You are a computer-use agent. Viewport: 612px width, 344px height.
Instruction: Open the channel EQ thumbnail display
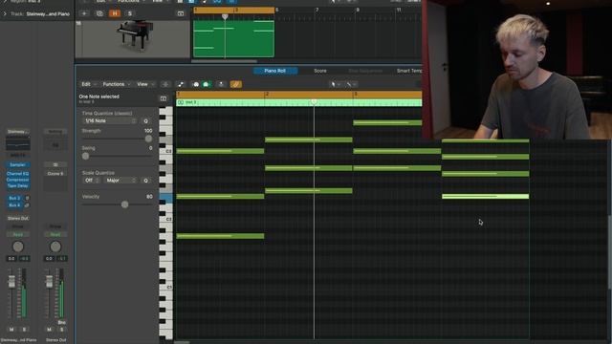click(17, 143)
